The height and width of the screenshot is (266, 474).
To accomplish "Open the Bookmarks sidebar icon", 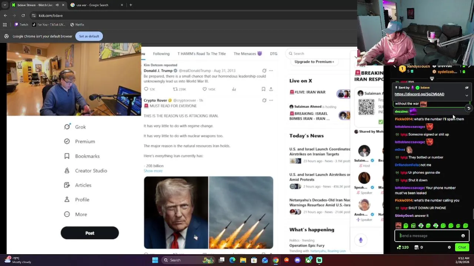I will pos(67,156).
